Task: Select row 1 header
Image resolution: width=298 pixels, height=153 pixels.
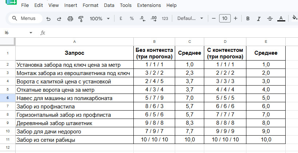Action: (x=8, y=53)
